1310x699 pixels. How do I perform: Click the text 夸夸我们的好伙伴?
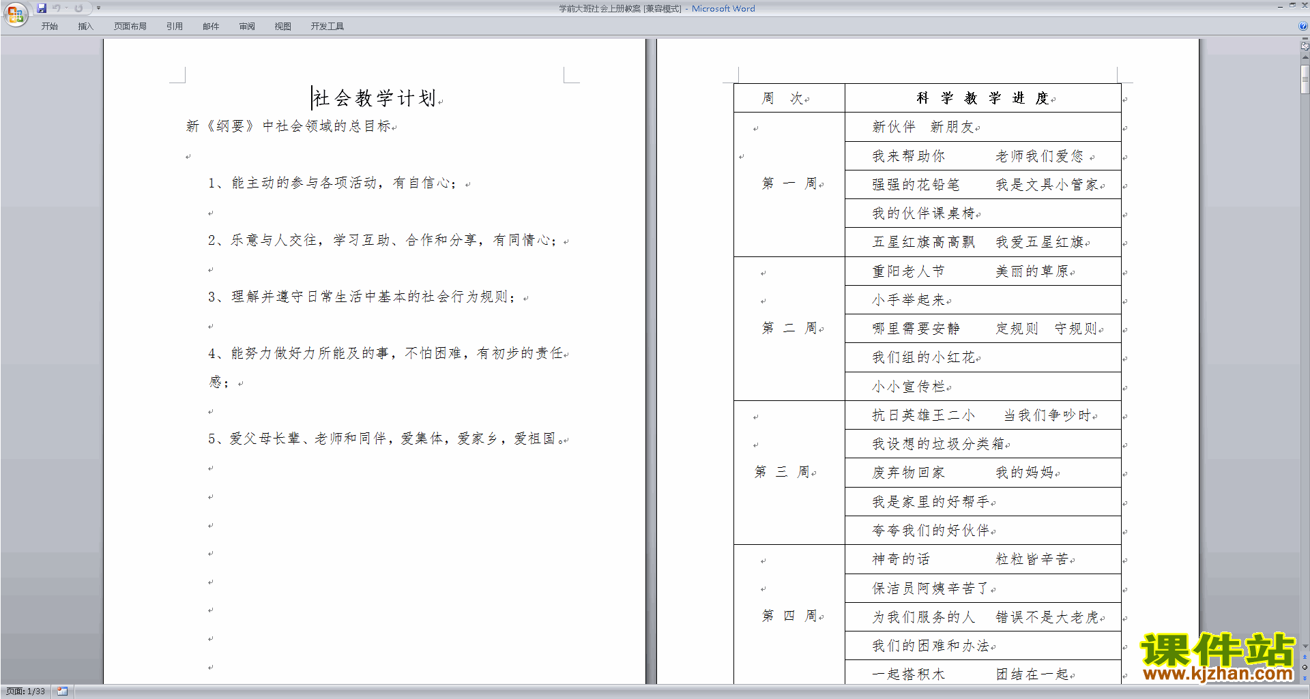[931, 531]
